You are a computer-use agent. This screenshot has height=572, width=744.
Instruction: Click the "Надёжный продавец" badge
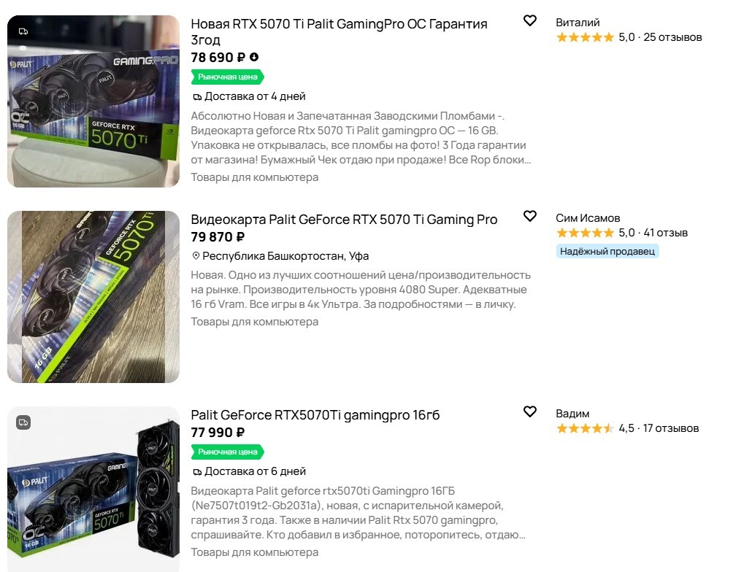coord(607,251)
